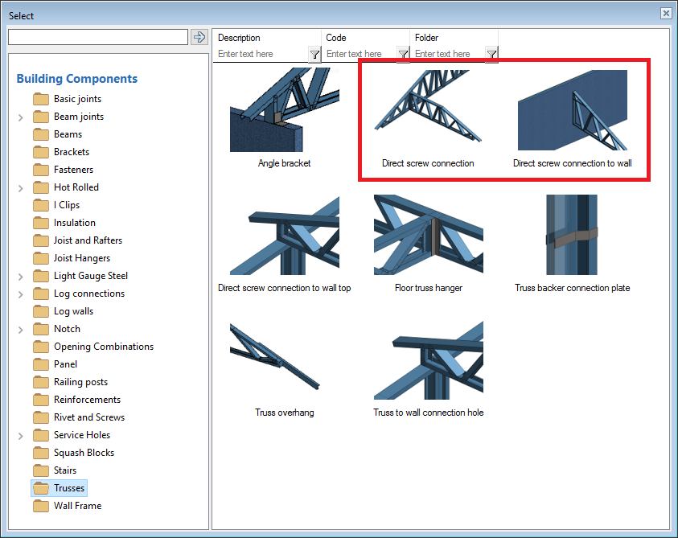678x538 pixels.
Task: Expand the Service Holes category
Action: [20, 434]
